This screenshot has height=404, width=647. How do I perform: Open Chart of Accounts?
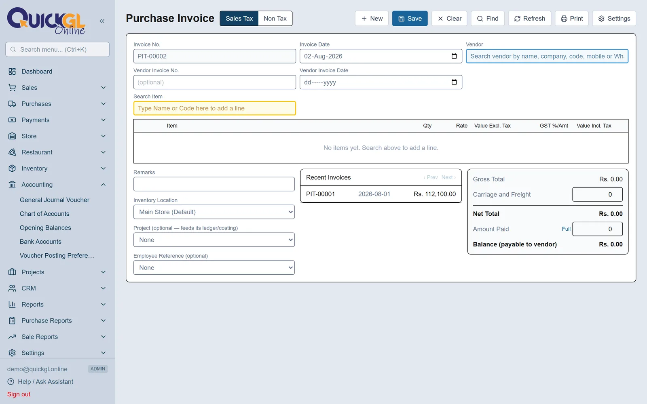[44, 214]
